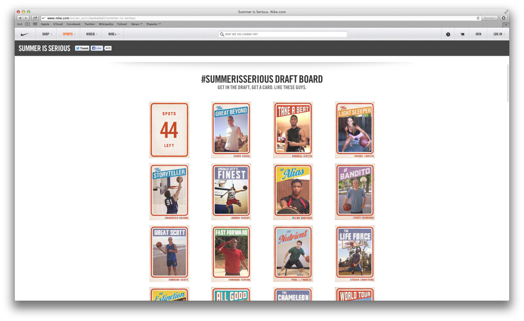Open the Twitter bookmark
Image resolution: width=524 pixels, height=321 pixels.
point(89,24)
